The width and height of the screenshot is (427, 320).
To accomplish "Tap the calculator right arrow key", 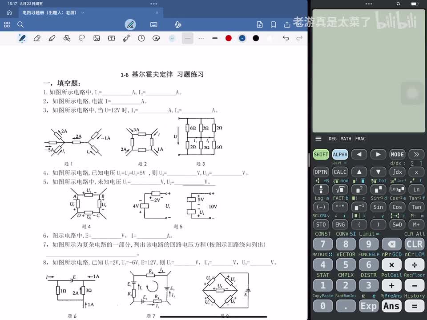I will point(378,155).
